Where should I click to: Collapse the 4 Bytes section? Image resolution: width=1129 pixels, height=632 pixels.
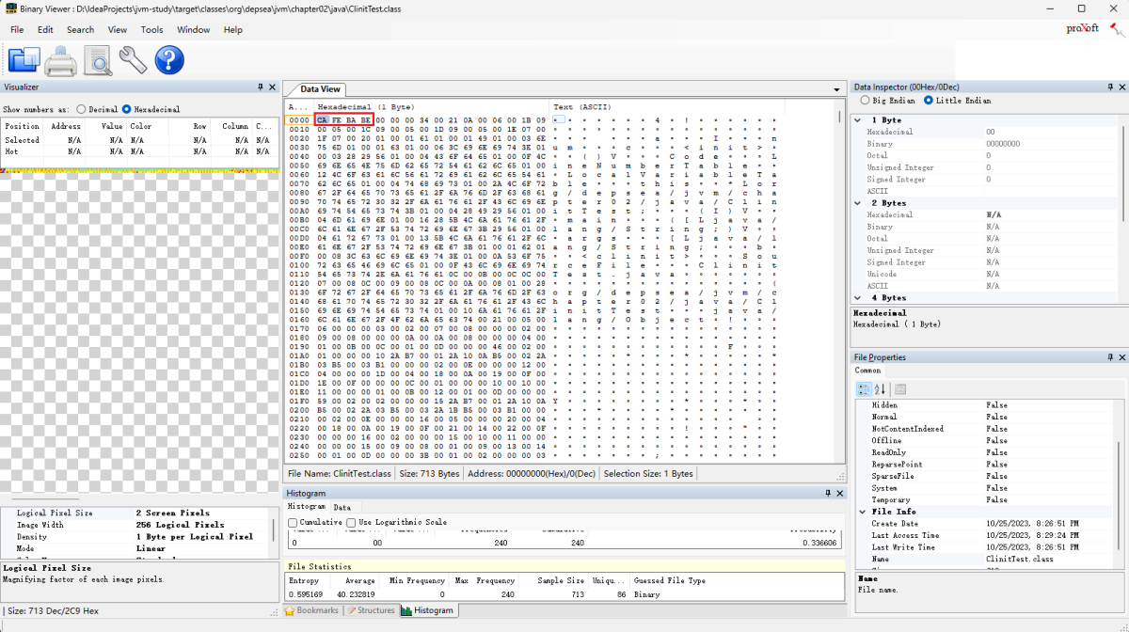tap(858, 298)
